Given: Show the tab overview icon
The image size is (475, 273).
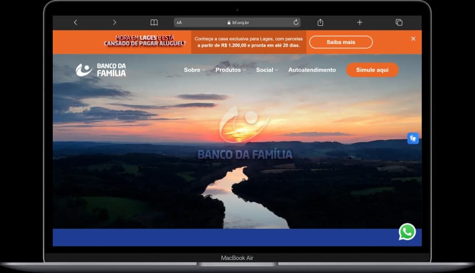Looking at the screenshot, I should click(399, 22).
